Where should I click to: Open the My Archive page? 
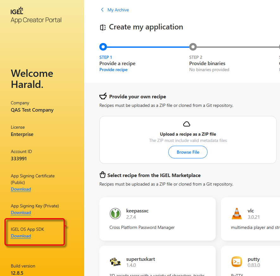click(x=118, y=10)
